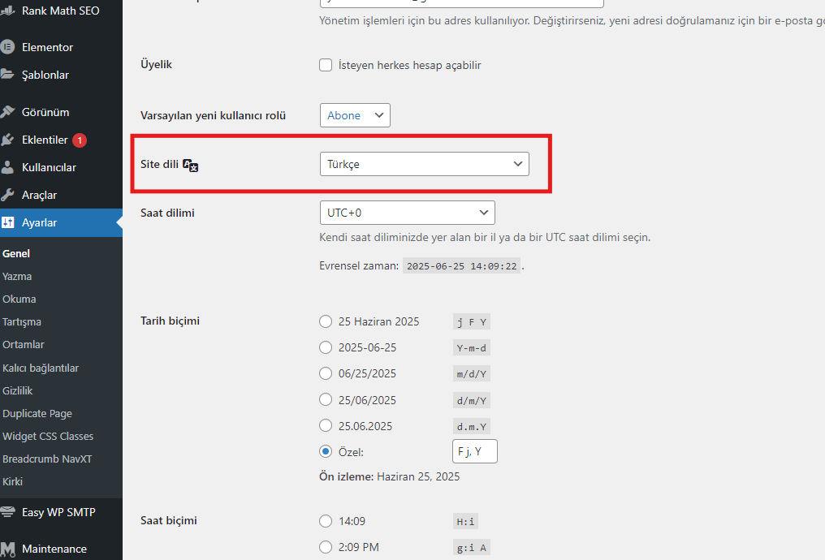Open the Easy WP SMTP menu item
The width and height of the screenshot is (825, 560).
tap(61, 512)
